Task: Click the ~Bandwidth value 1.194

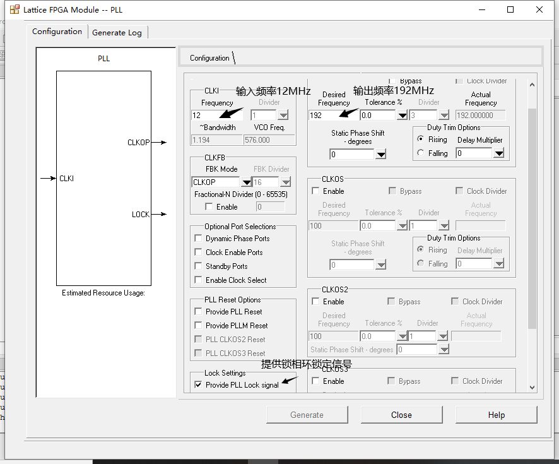Action: pyautogui.click(x=217, y=140)
